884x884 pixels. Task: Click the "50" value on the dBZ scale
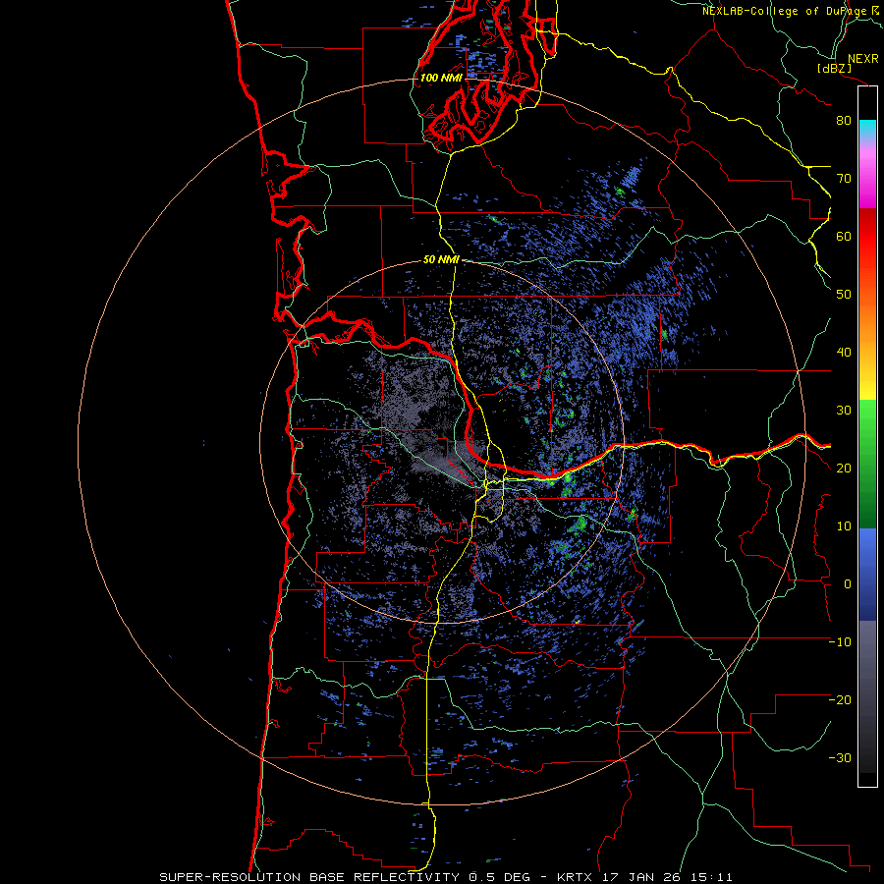844,295
